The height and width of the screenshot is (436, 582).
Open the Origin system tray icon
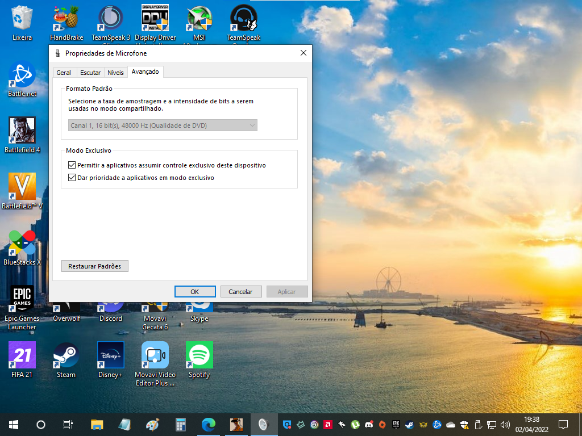tap(383, 425)
